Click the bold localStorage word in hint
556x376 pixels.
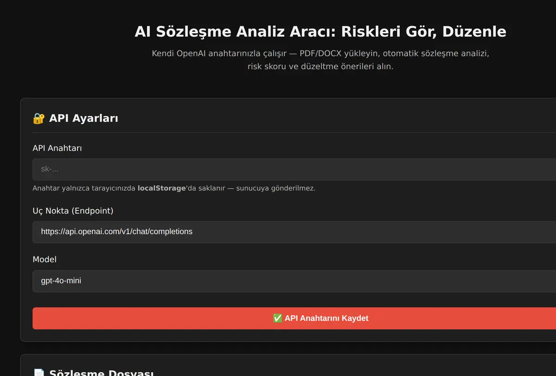point(162,188)
